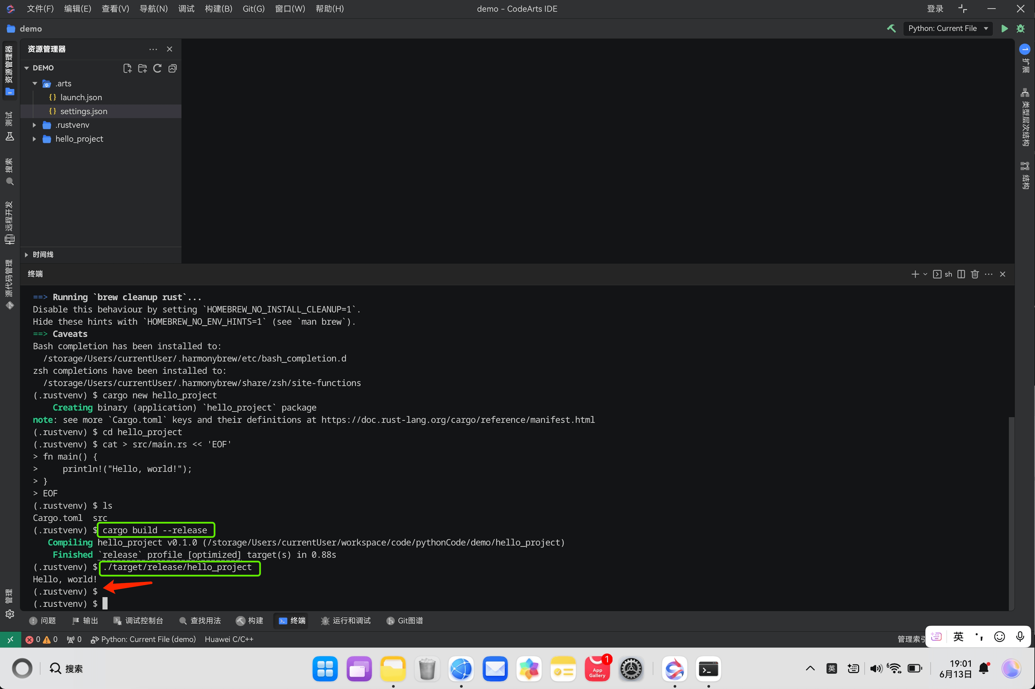Expand the hello_project folder

(x=35, y=139)
